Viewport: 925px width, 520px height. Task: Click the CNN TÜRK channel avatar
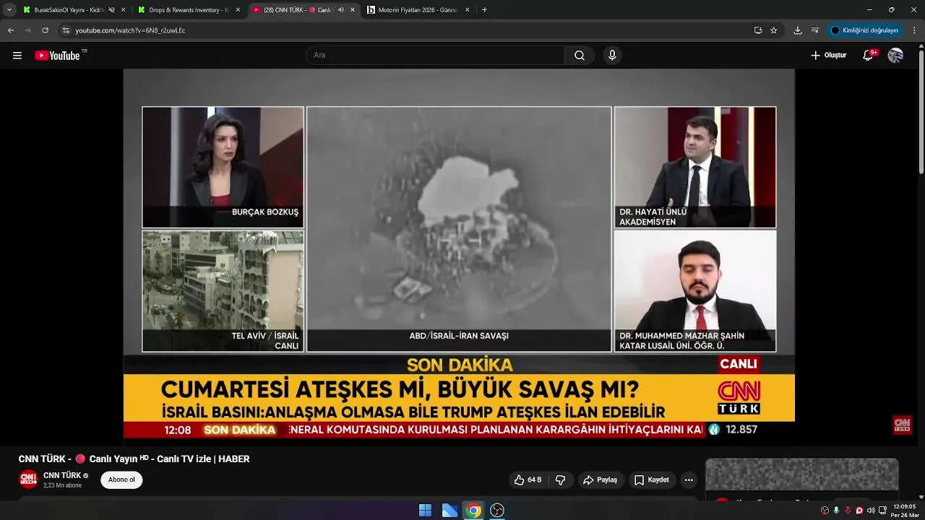(x=28, y=480)
